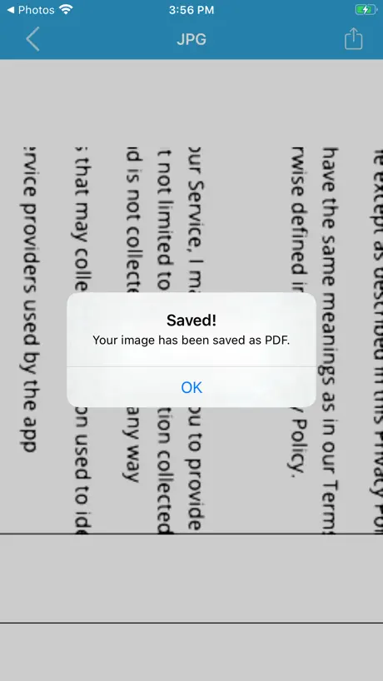Tap the charging battery icon
The image size is (383, 681).
pos(366,9)
